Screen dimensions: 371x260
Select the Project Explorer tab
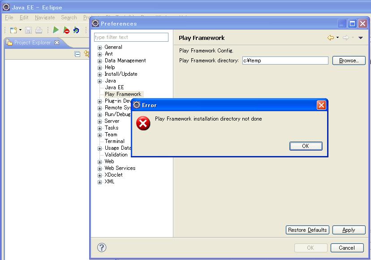[x=32, y=43]
